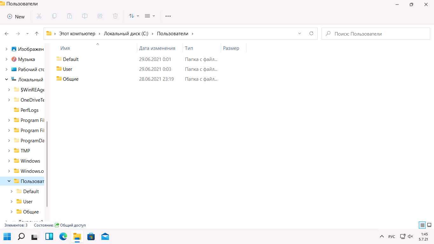Expand the TMP folder node
The height and width of the screenshot is (244, 434).
point(9,151)
